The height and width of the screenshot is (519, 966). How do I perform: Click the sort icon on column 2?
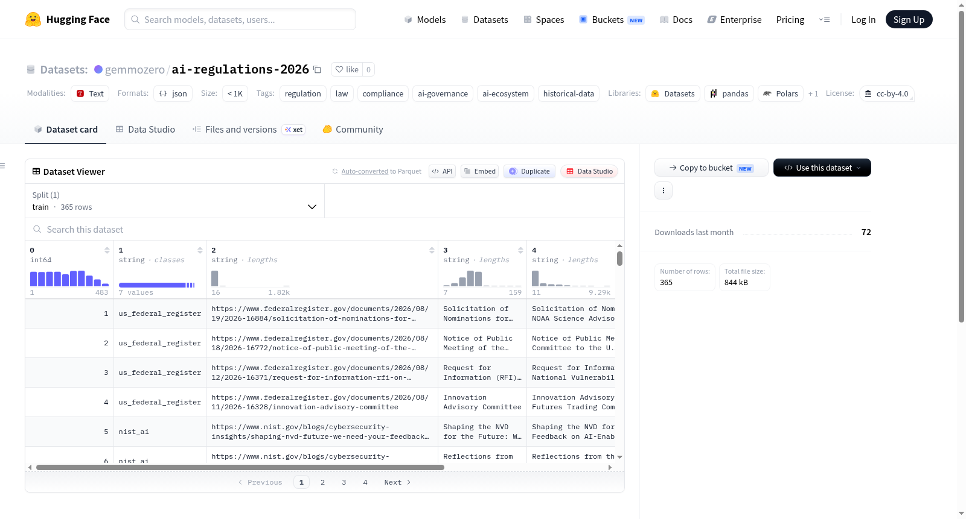coord(432,250)
